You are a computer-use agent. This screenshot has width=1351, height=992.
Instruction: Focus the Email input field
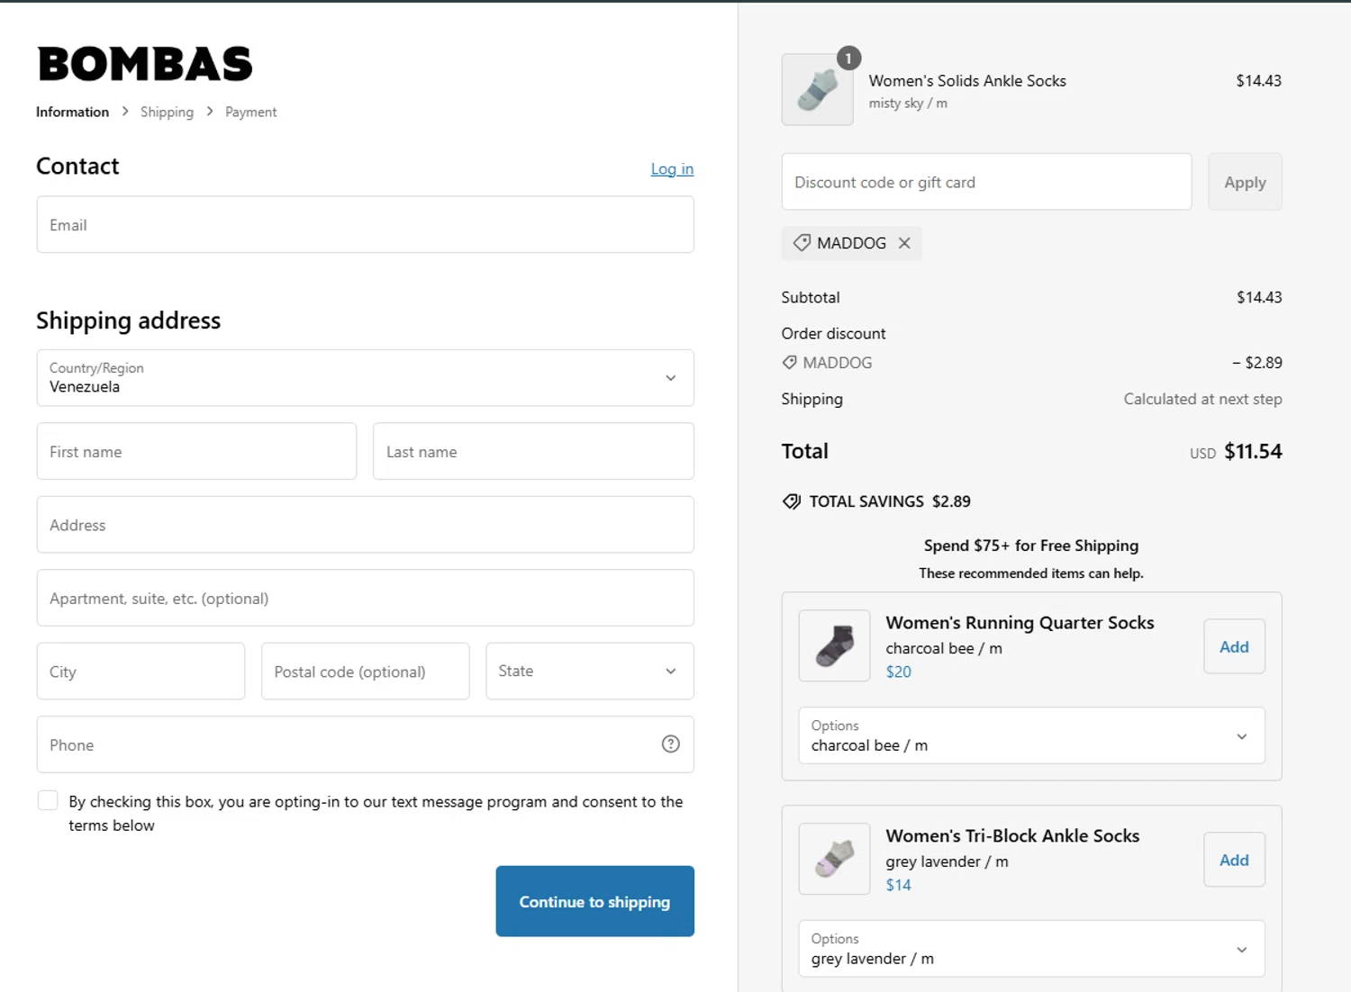pyautogui.click(x=365, y=224)
